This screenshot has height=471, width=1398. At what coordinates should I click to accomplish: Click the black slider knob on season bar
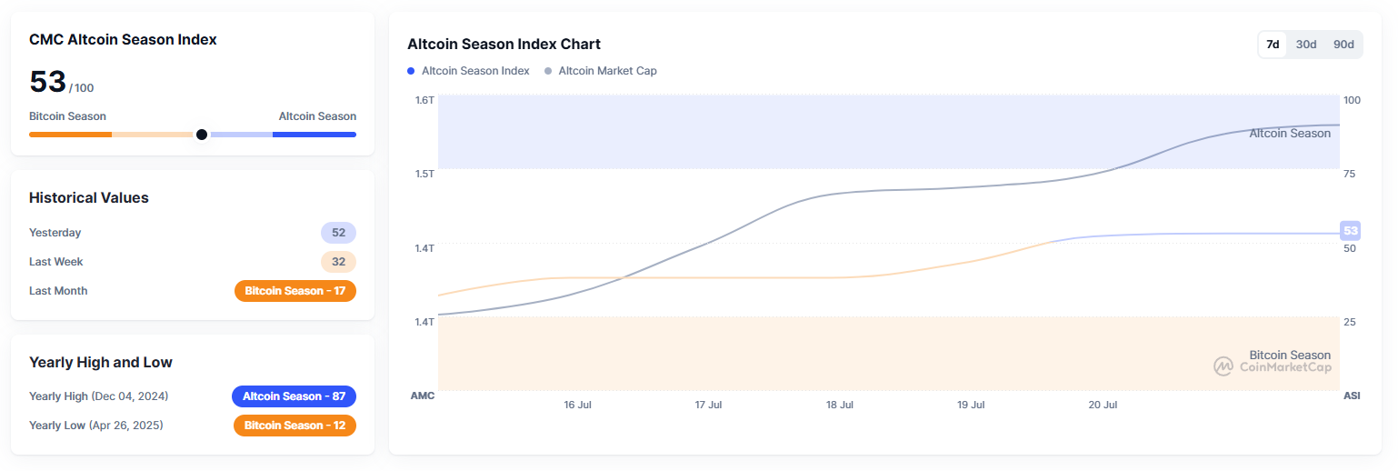tap(202, 135)
